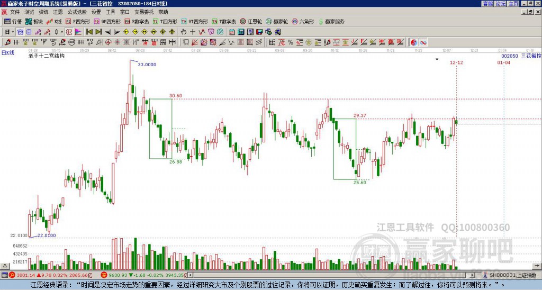Toggle the yin-yang taiji icon
542x290 pixels.
point(414,42)
